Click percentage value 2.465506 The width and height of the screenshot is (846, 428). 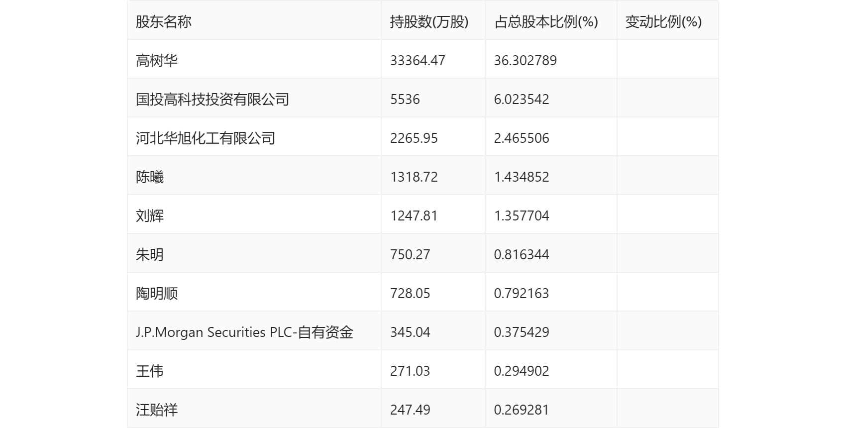[x=522, y=138]
